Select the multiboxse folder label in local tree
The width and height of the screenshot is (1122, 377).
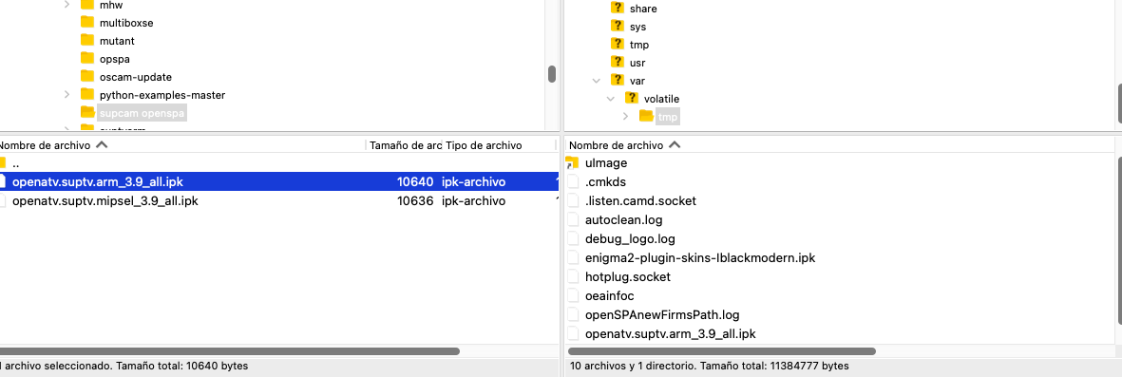point(126,23)
